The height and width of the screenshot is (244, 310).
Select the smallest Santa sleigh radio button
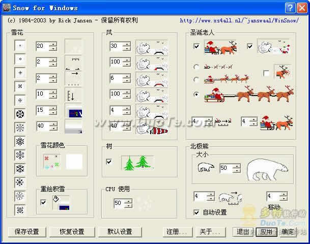click(196, 67)
